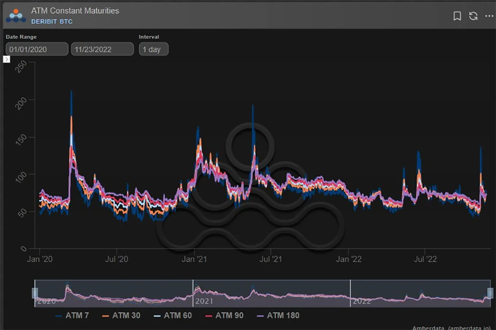Click the Jul '21 x-axis label
This screenshot has height=330, width=496.
click(x=270, y=259)
